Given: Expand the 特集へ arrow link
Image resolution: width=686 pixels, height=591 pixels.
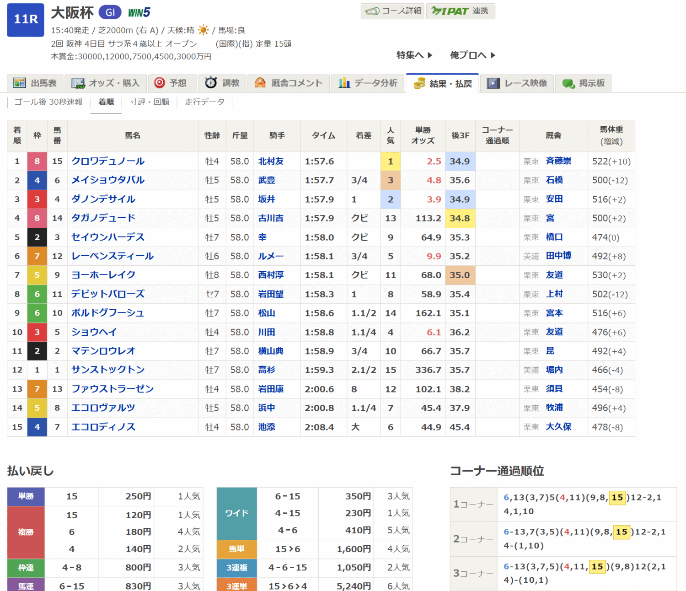Looking at the screenshot, I should [414, 55].
